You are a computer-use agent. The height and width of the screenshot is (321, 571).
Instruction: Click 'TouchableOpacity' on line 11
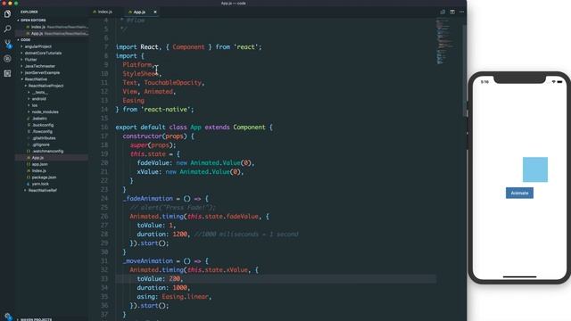(x=172, y=83)
